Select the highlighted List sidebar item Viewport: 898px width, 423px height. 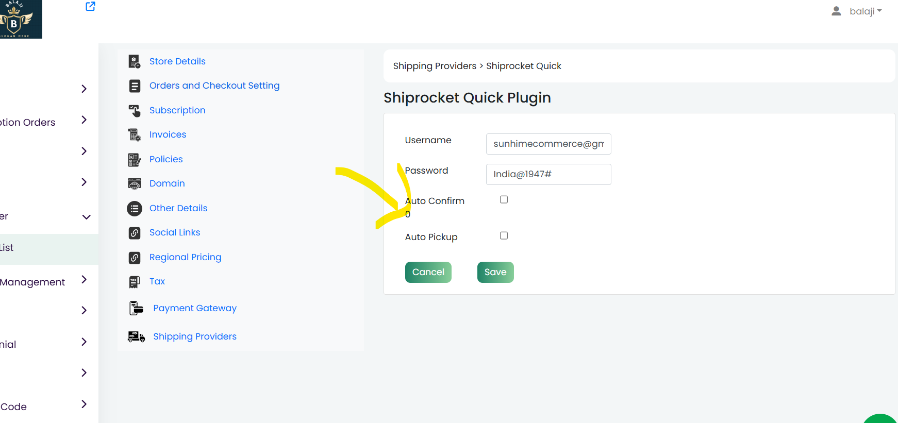pyautogui.click(x=49, y=249)
